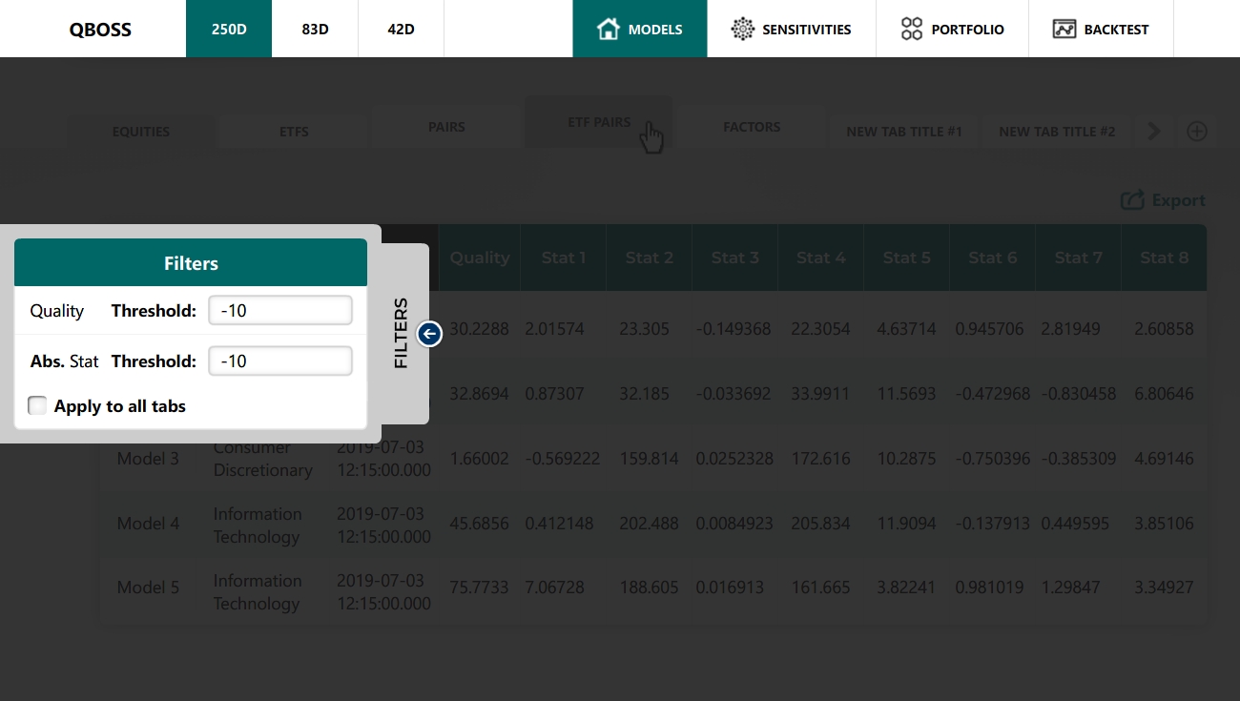Switch to the FACTORS tab

[x=752, y=127]
